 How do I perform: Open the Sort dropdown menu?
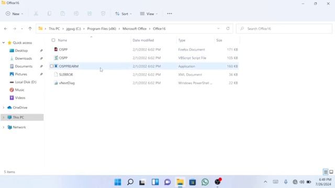tap(124, 14)
